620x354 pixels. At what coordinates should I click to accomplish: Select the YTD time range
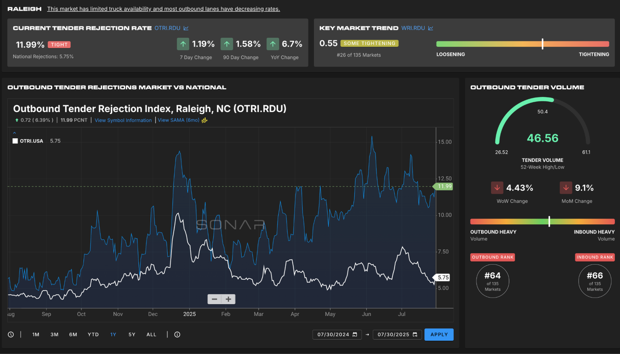[93, 334]
